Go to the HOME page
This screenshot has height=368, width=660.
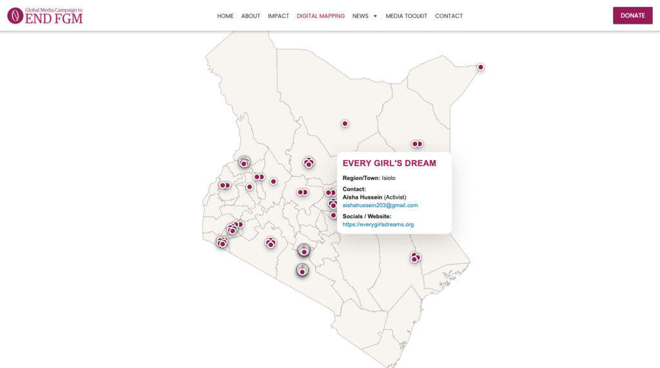point(225,16)
